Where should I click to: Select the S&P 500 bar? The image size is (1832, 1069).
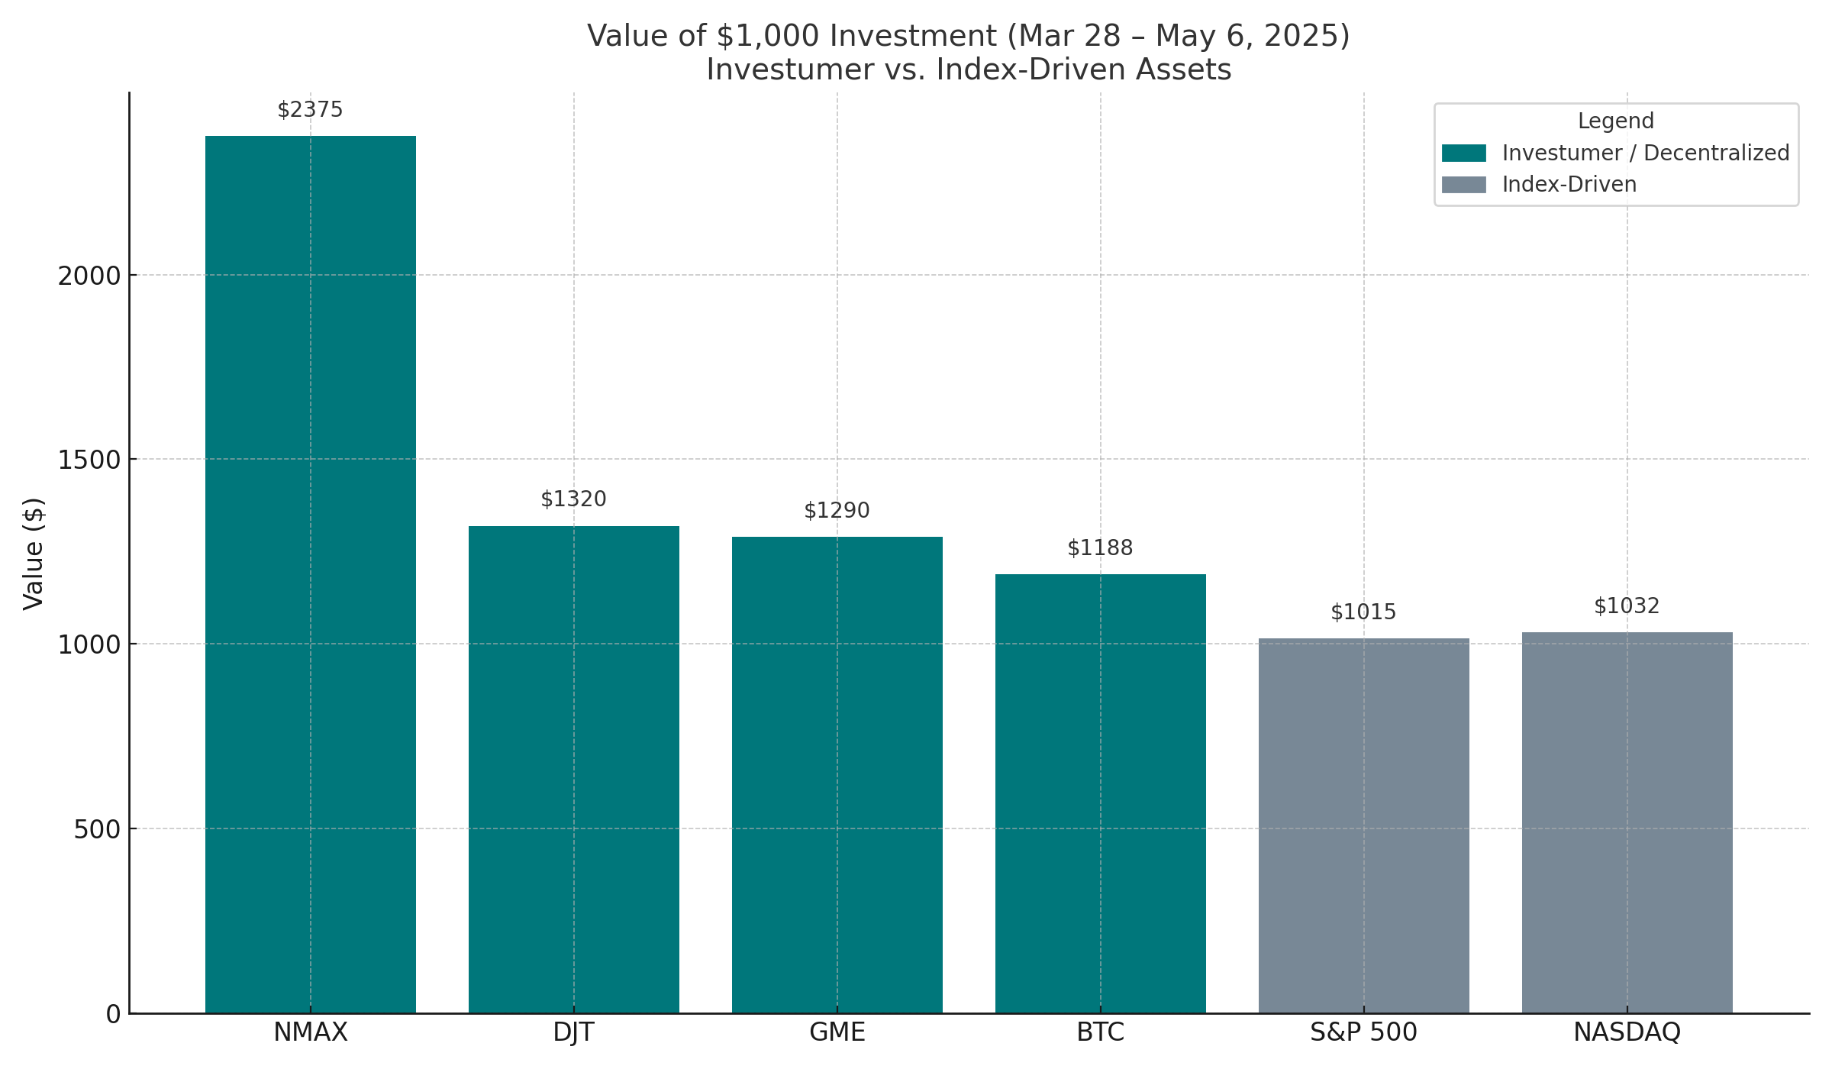(1364, 825)
